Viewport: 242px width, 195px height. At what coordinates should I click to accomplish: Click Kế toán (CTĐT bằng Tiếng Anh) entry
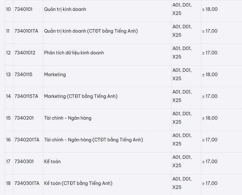(78, 183)
